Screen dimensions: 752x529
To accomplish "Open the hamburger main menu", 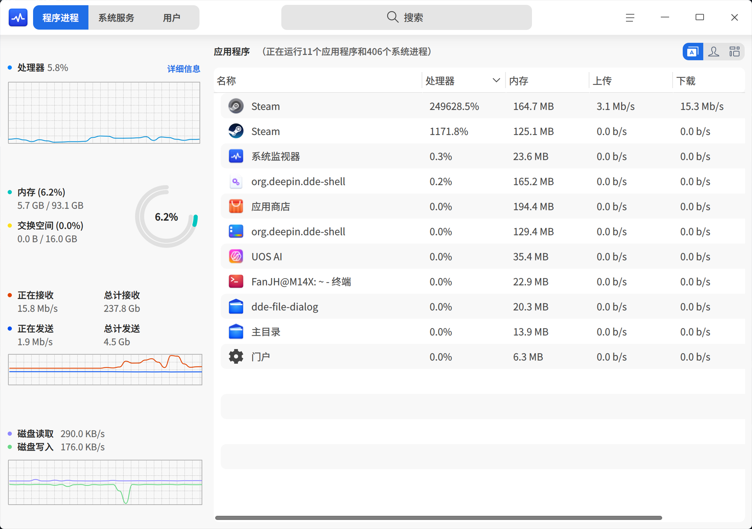I will [630, 17].
